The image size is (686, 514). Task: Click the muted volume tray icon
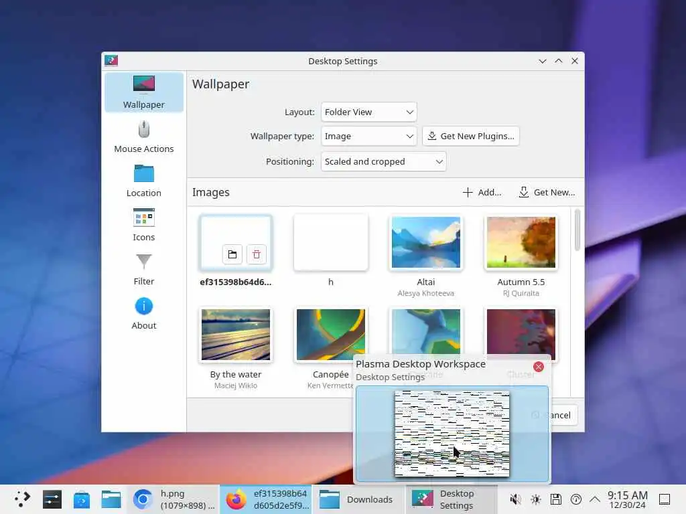click(x=515, y=499)
